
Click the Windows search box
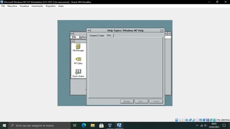[x=40, y=125]
